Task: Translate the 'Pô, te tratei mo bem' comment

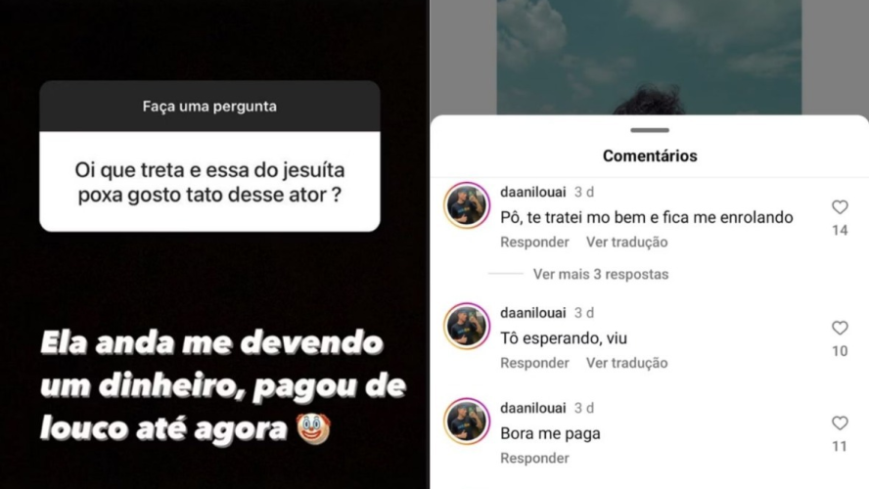Action: click(627, 242)
